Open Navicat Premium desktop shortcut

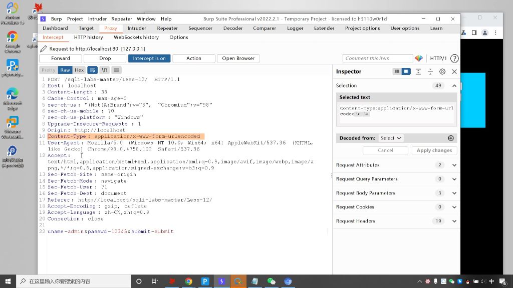click(x=13, y=13)
